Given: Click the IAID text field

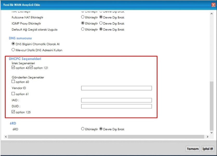Looking at the screenshot, I should click(x=116, y=100).
